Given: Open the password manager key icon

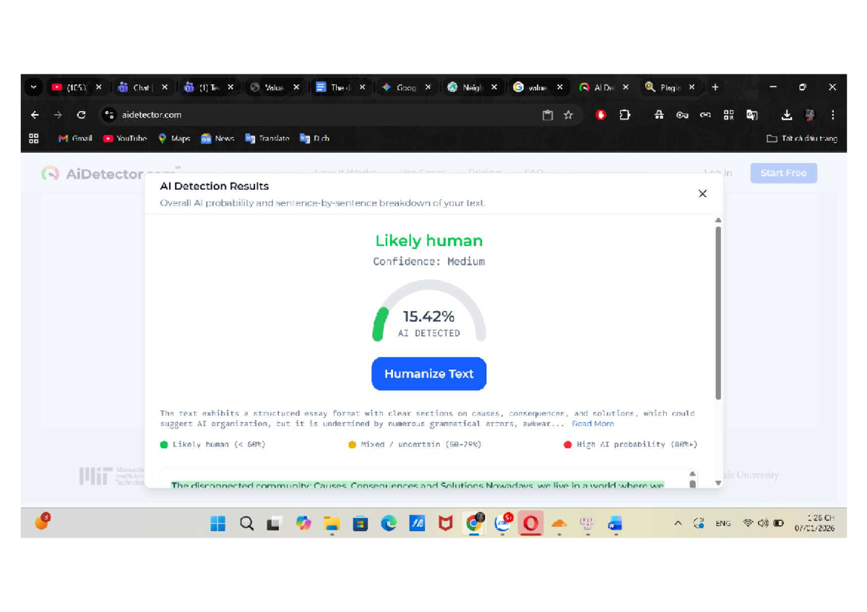Looking at the screenshot, I should click(682, 115).
